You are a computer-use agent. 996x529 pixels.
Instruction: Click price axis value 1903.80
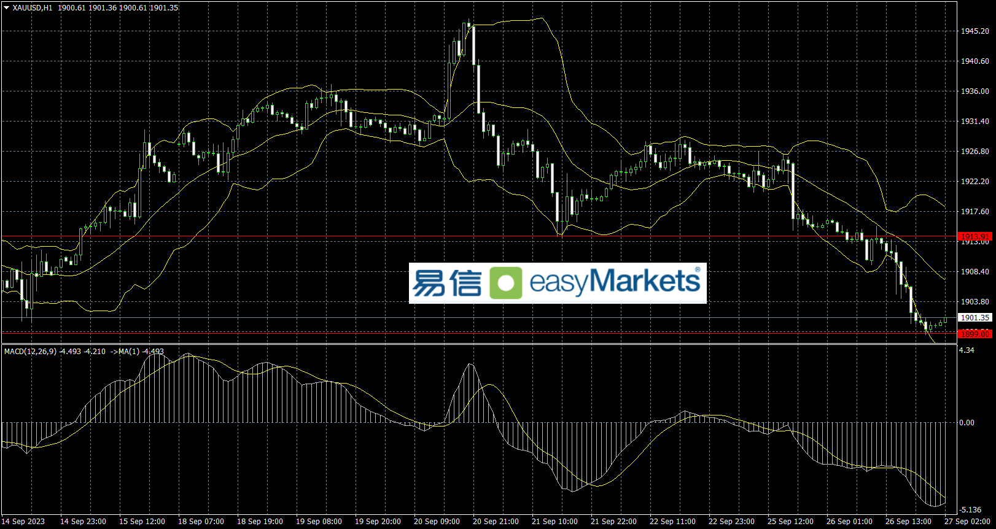click(x=975, y=302)
